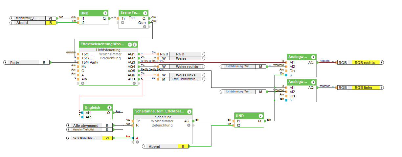Click info icon of Effektbeleuchtung Woh... block

pyautogui.click(x=134, y=44)
